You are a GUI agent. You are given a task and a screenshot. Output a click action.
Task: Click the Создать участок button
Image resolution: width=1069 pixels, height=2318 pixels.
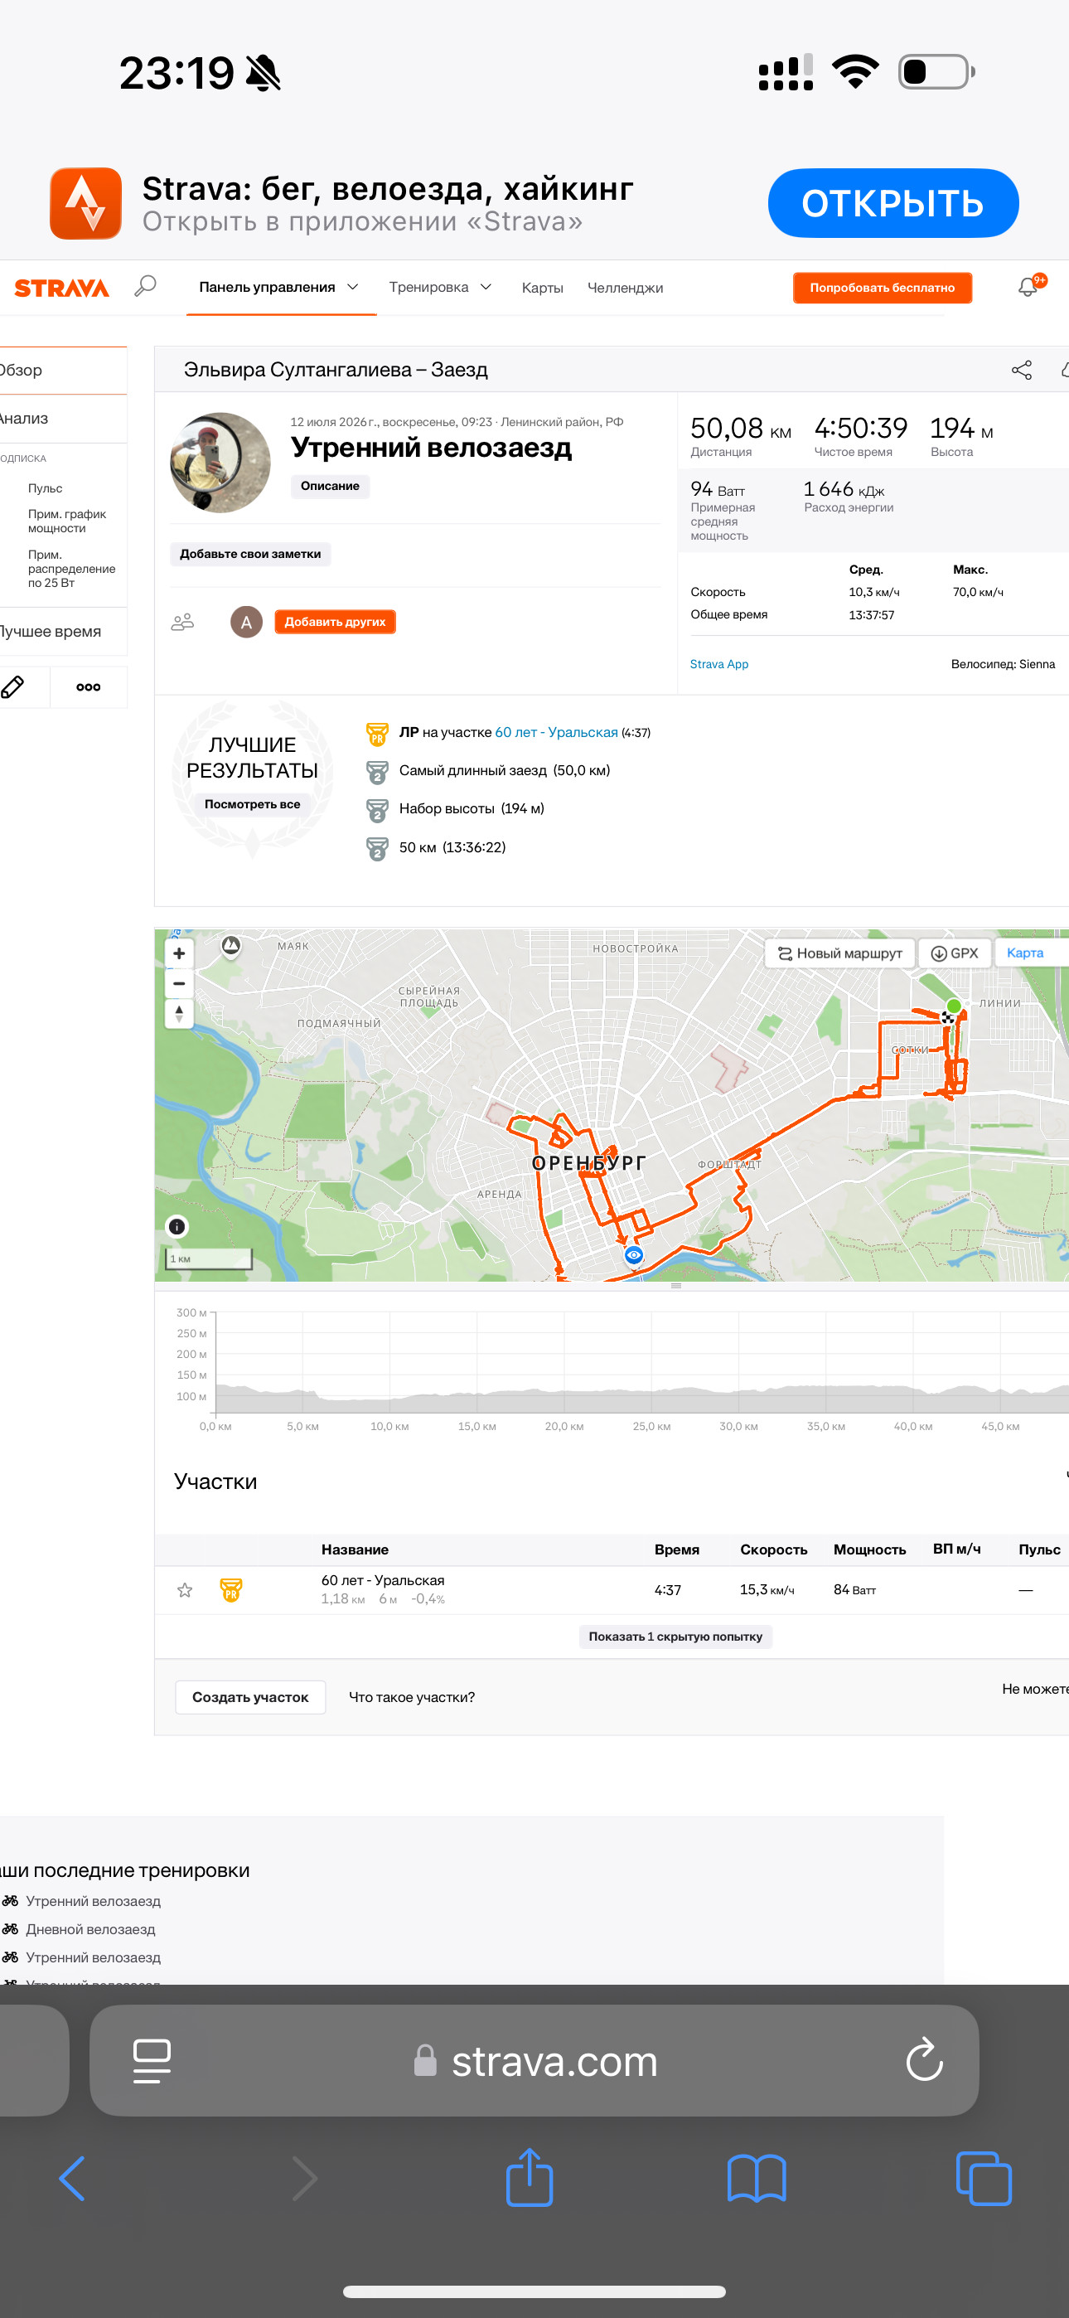(250, 1697)
